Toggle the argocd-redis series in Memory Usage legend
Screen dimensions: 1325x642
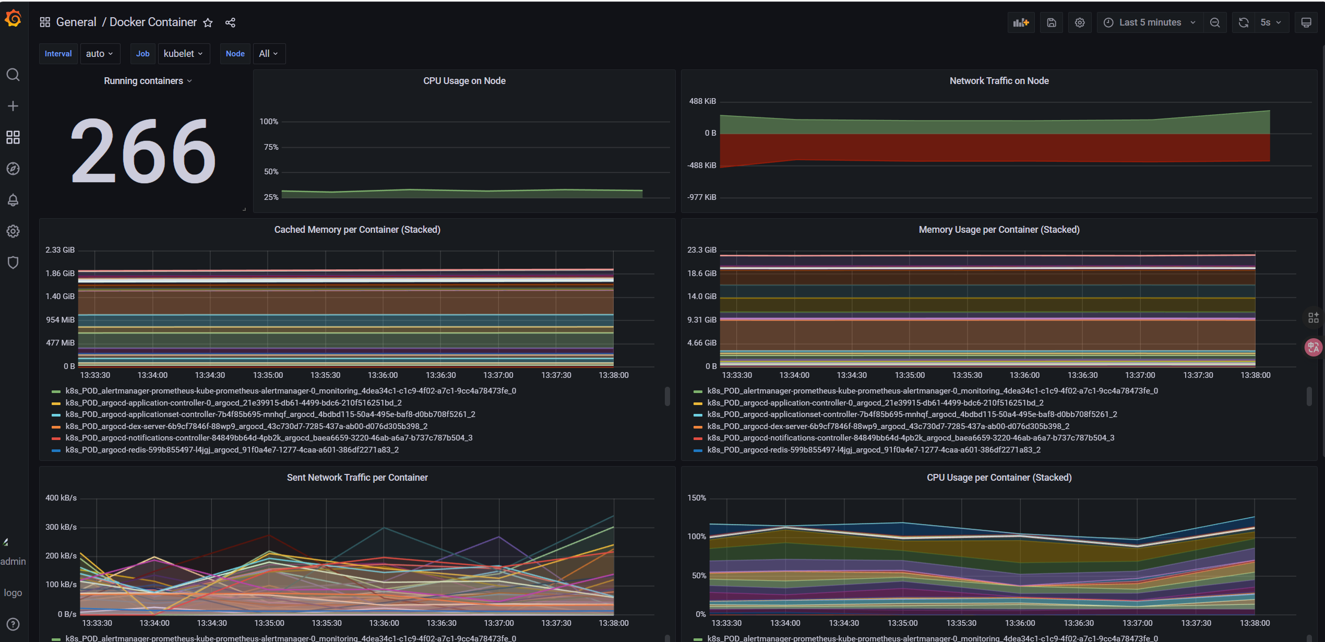873,450
